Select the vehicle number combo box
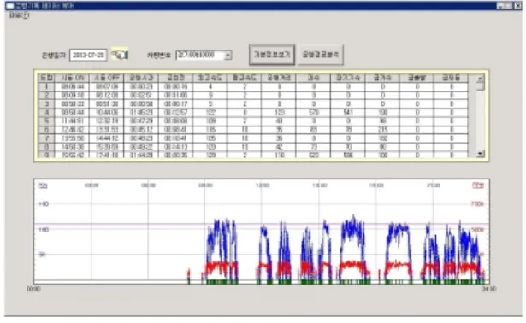 (x=204, y=55)
